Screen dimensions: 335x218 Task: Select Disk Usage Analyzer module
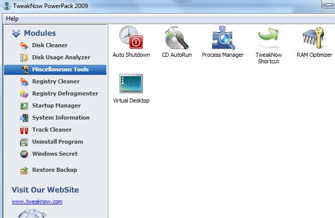point(61,57)
